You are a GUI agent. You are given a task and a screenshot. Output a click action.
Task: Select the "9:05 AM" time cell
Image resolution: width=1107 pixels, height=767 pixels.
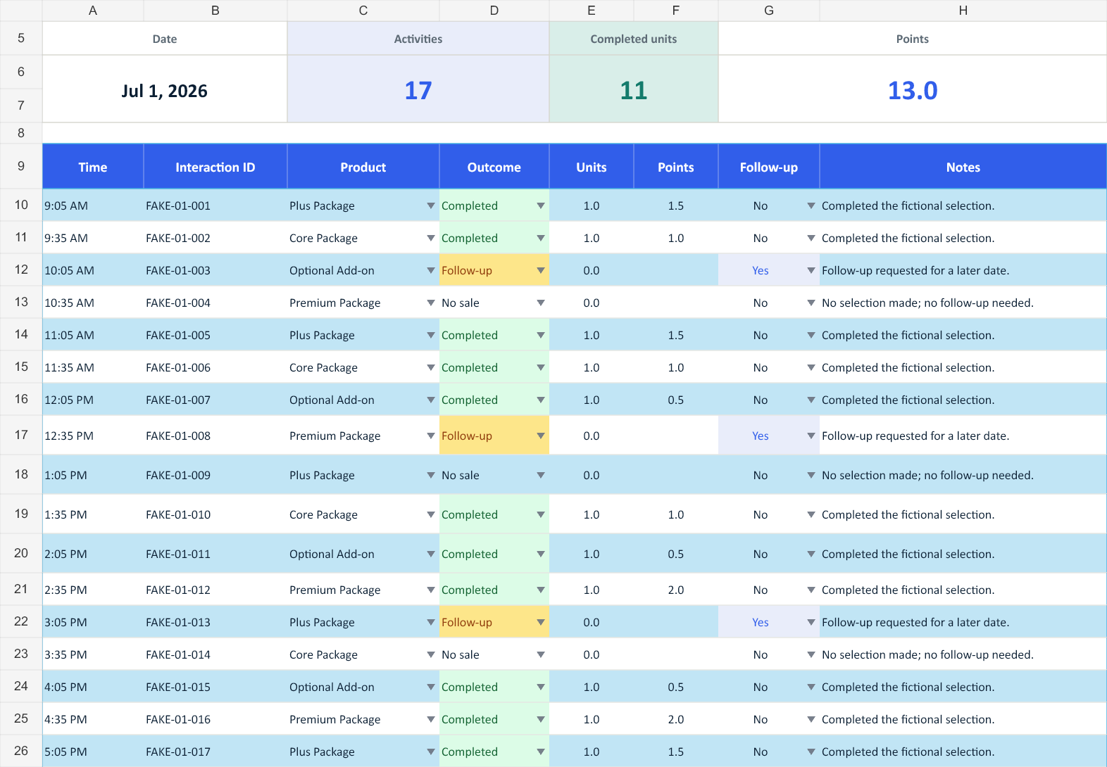point(93,205)
